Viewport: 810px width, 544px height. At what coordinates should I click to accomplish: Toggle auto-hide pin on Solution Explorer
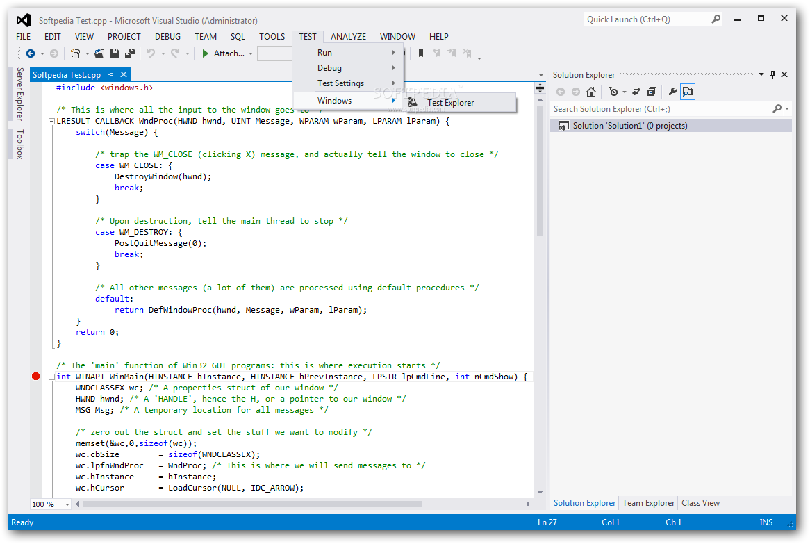click(772, 74)
